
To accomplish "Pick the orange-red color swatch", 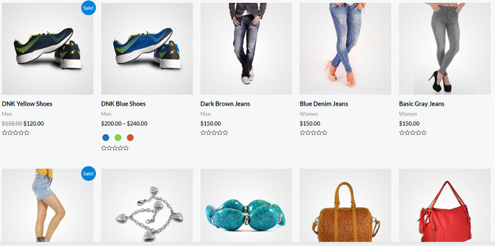I will (130, 137).
